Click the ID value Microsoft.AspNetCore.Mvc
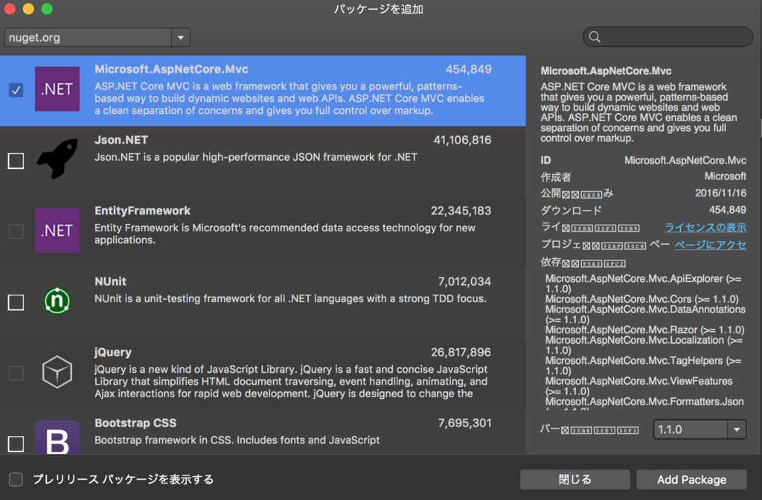 pos(685,161)
